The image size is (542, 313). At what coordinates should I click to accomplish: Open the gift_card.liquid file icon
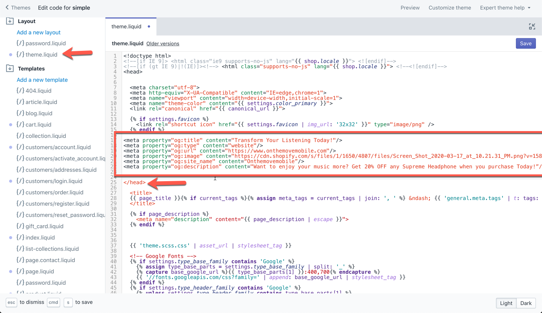click(21, 226)
